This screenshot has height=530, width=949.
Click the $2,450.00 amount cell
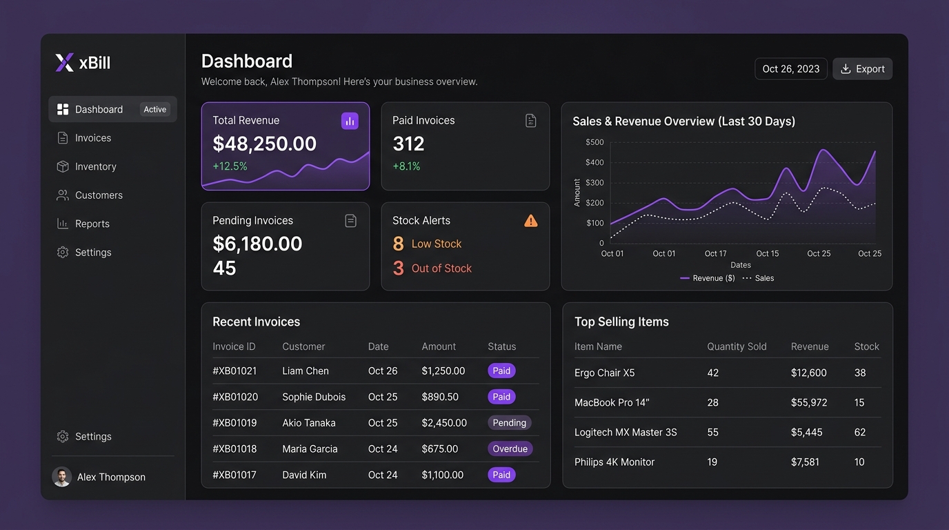444,422
